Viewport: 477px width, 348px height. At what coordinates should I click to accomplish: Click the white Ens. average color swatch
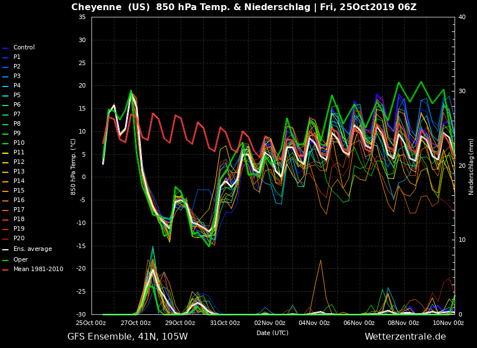point(5,250)
